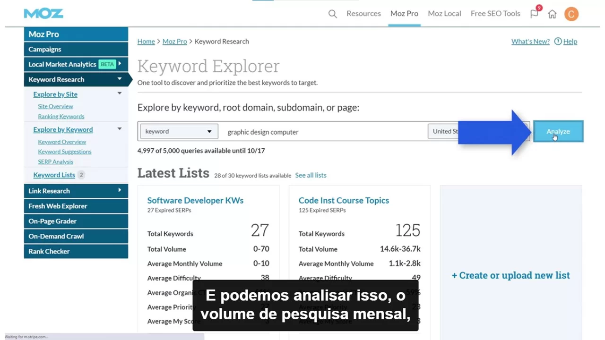Viewport: 605px width, 340px height.
Task: Select the Total Keywords value 125
Action: (407, 230)
